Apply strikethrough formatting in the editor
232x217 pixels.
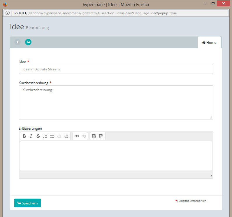(38, 136)
